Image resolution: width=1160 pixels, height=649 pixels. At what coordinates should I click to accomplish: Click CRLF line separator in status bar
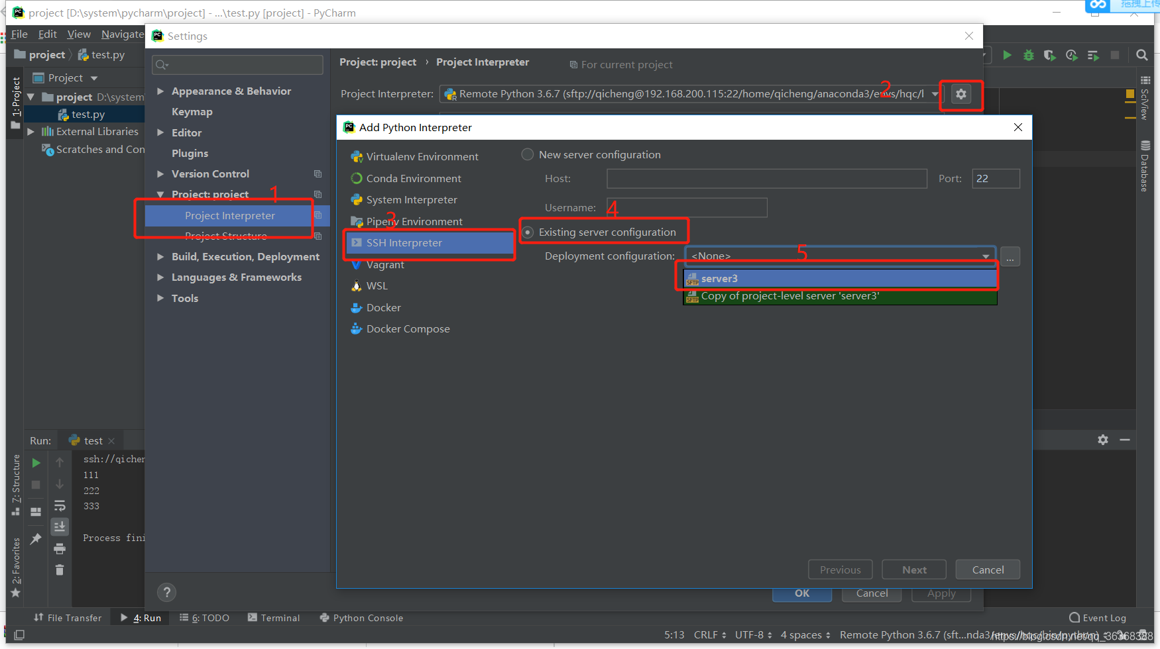[710, 635]
